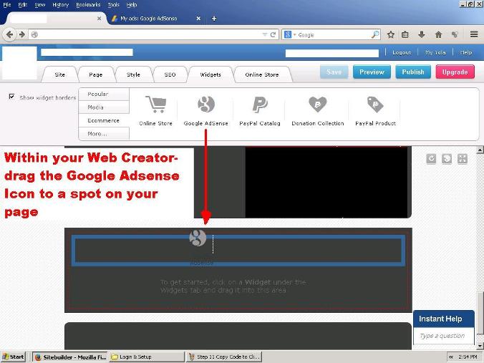Open Login & Setup folder taskbar item
484x363 pixels.
tap(146, 357)
